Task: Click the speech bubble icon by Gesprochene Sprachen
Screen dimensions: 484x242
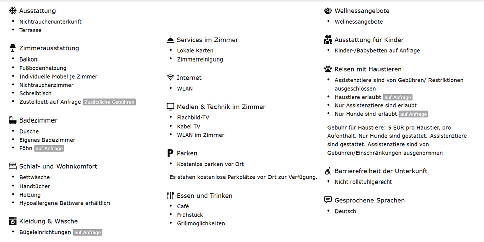Action: click(x=328, y=200)
